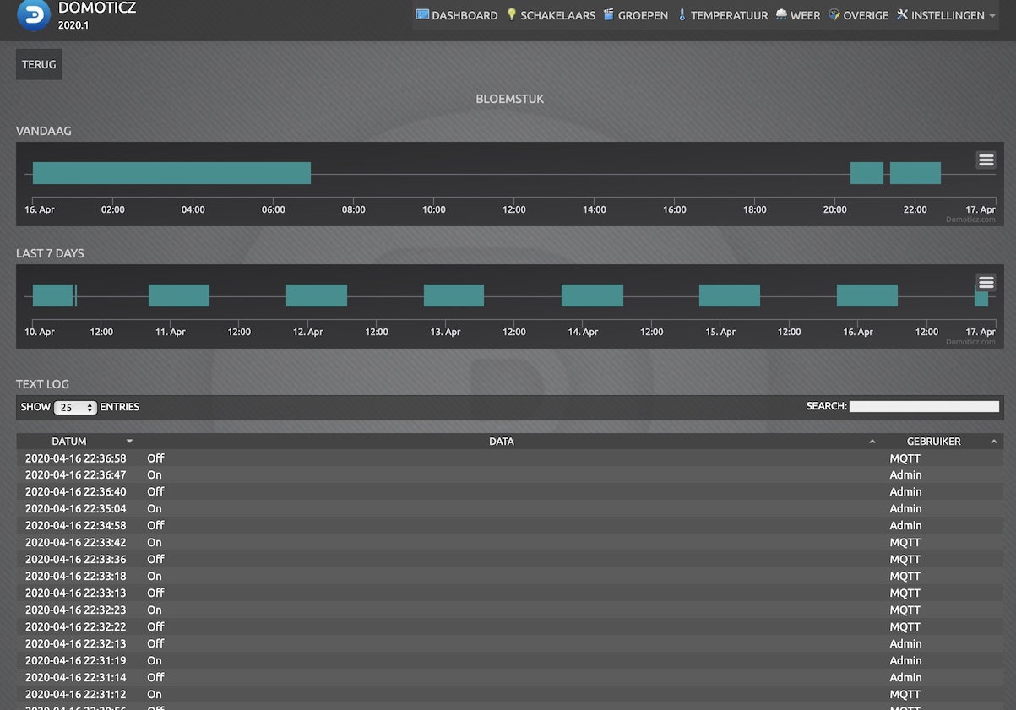The height and width of the screenshot is (710, 1016).
Task: Open the Last 7 Days chart menu
Action: coord(986,282)
